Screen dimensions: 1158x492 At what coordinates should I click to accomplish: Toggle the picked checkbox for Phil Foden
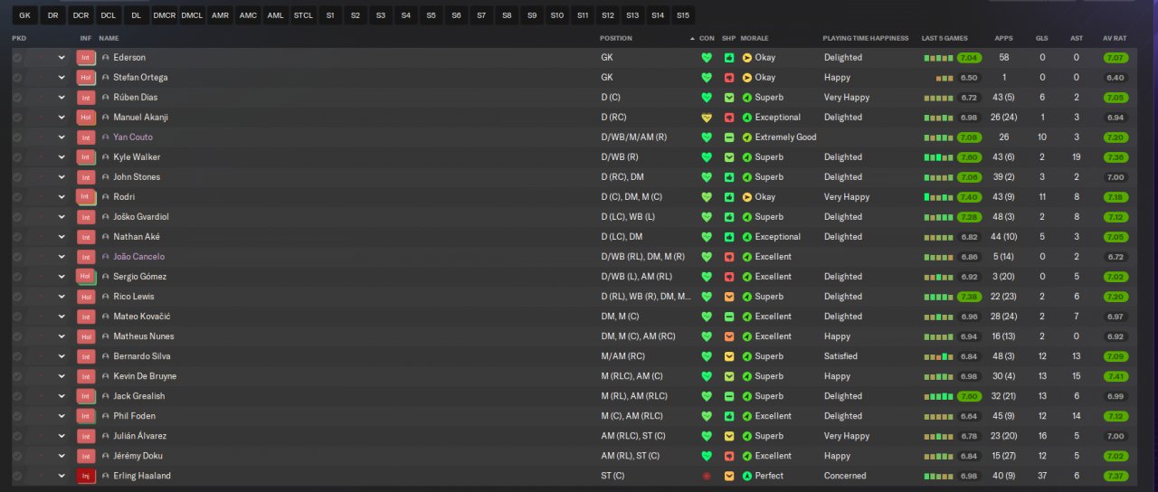pos(17,416)
